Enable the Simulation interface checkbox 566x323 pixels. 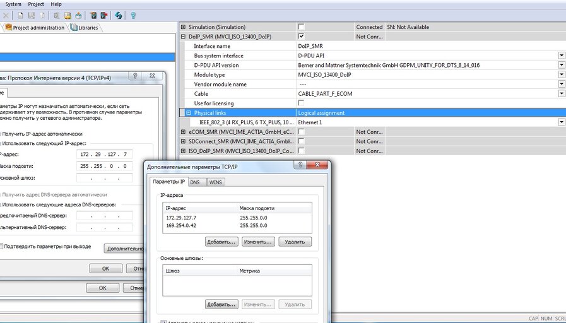pos(301,26)
